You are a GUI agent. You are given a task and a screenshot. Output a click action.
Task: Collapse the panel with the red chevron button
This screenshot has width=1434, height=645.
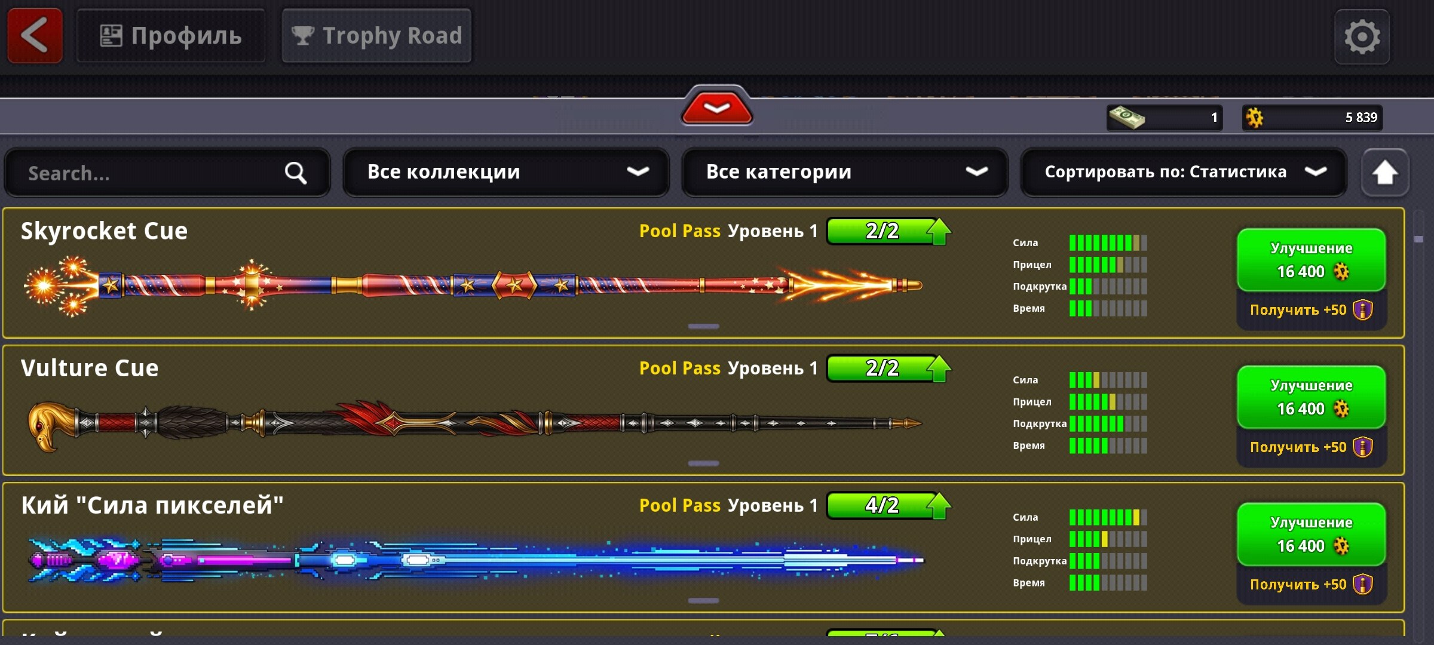coord(717,107)
